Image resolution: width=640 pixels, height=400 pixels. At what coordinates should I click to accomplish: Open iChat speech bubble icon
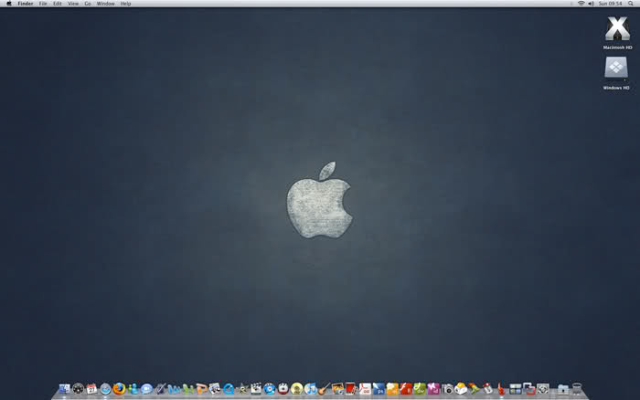(146, 389)
